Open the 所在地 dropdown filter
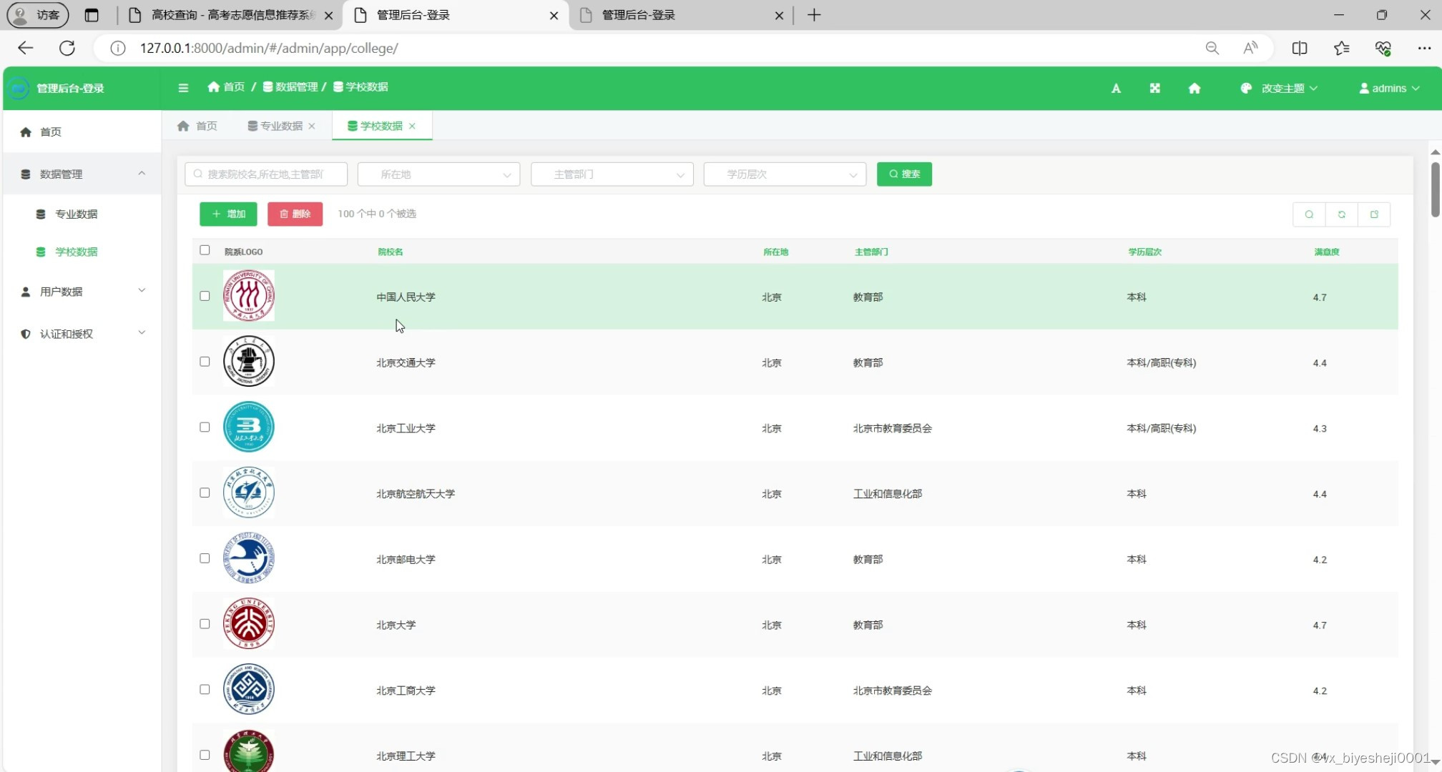Image resolution: width=1442 pixels, height=772 pixels. point(438,174)
